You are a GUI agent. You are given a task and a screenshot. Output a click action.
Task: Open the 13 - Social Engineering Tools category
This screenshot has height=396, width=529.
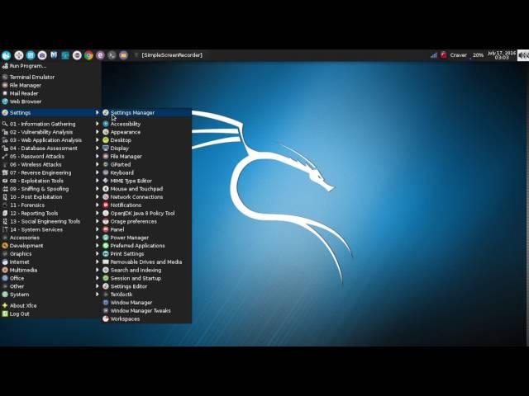pyautogui.click(x=50, y=221)
